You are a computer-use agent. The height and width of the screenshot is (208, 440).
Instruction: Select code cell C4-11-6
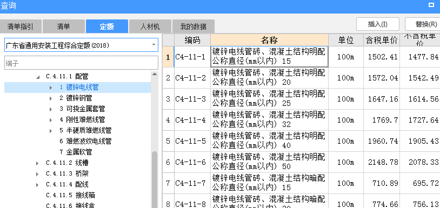192,162
